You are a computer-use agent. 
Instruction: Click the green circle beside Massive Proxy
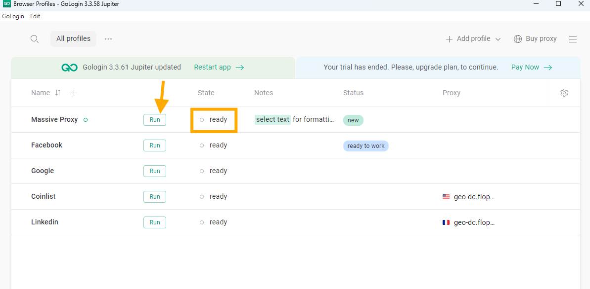pyautogui.click(x=86, y=120)
